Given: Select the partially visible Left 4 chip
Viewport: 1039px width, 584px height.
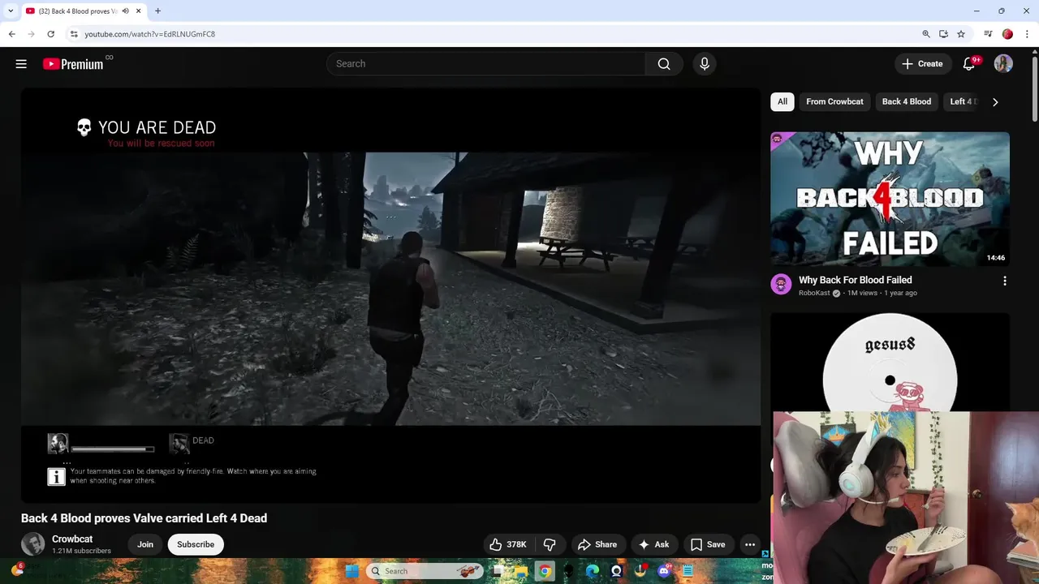Looking at the screenshot, I should pos(963,101).
